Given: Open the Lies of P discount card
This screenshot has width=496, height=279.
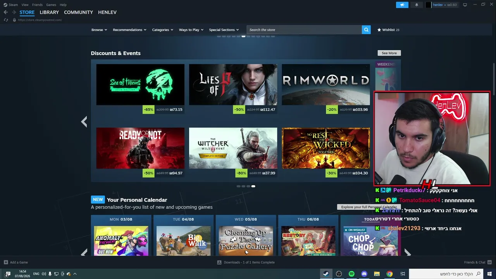Looking at the screenshot, I should click(x=233, y=89).
